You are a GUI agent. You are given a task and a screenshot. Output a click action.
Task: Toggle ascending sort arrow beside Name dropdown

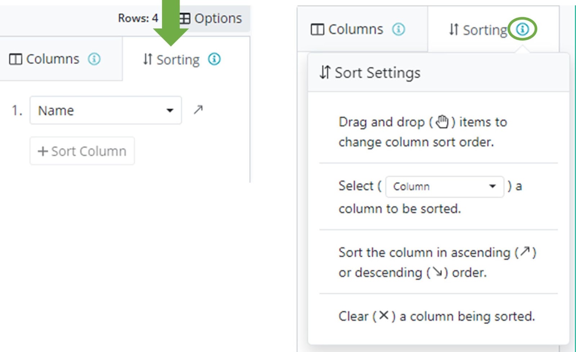[198, 110]
